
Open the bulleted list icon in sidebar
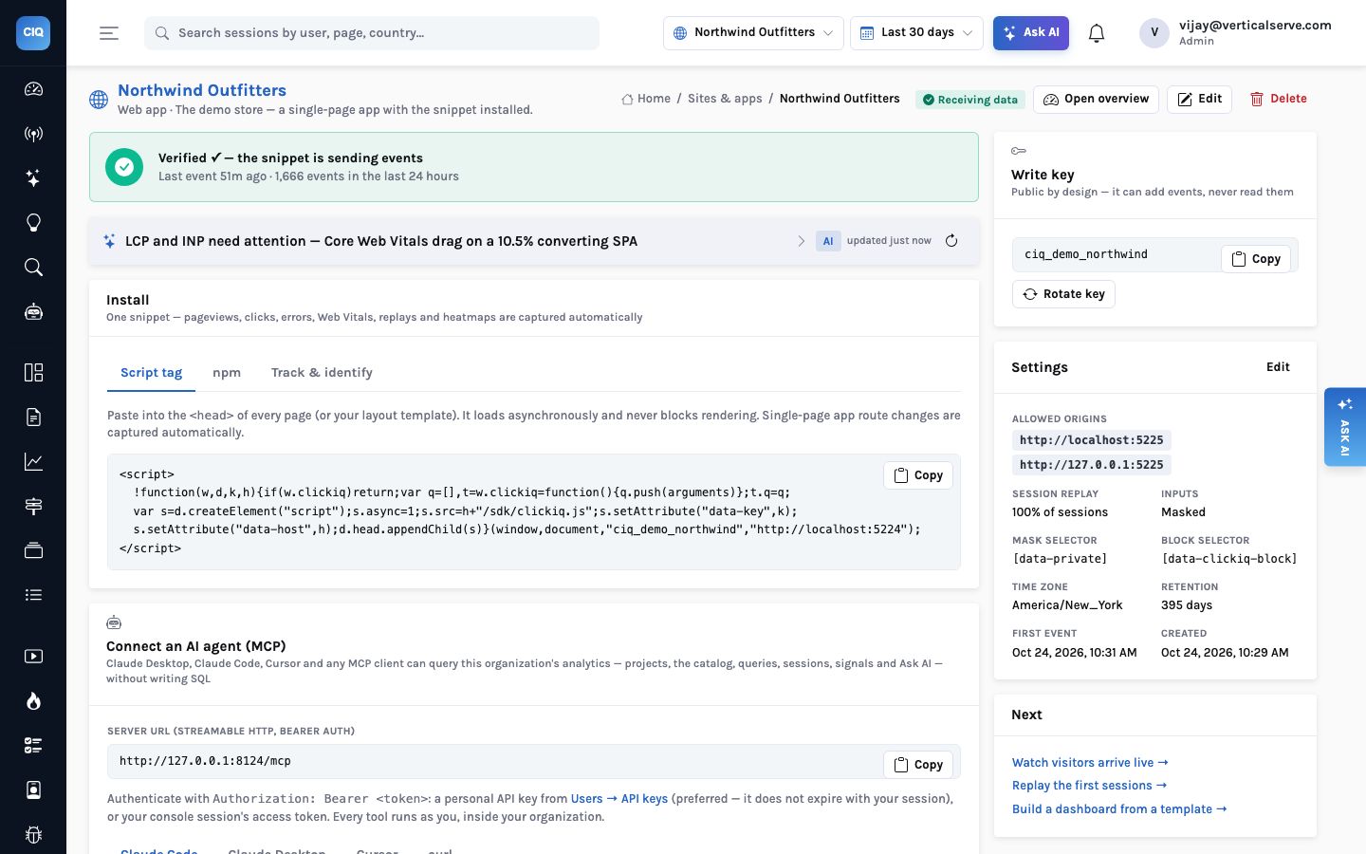click(x=33, y=595)
